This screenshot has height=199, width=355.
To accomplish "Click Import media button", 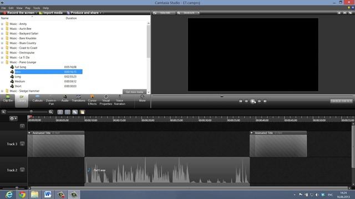I will pyautogui.click(x=50, y=13).
